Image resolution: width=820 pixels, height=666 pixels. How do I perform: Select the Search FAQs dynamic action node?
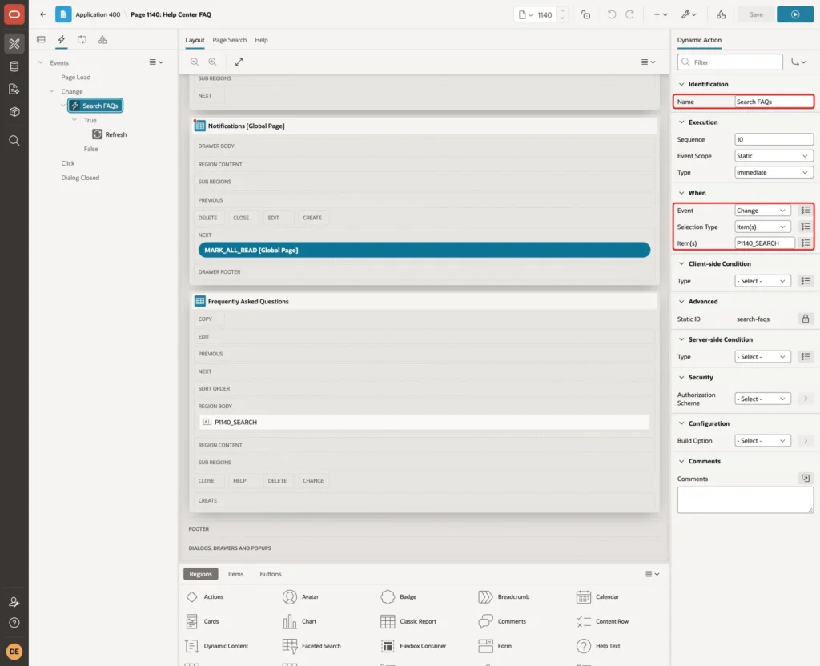(95, 106)
